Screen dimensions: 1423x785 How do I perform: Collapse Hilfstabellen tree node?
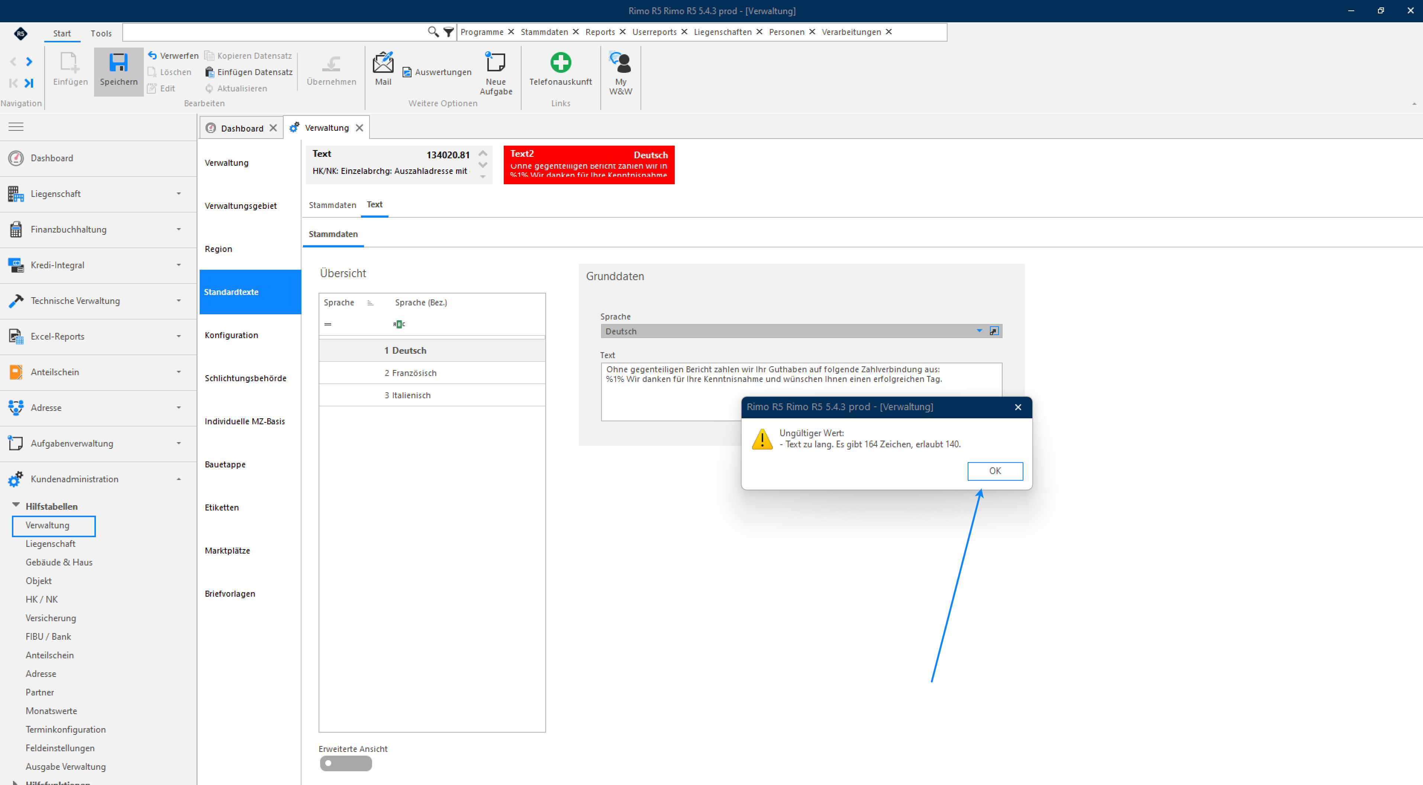click(16, 505)
